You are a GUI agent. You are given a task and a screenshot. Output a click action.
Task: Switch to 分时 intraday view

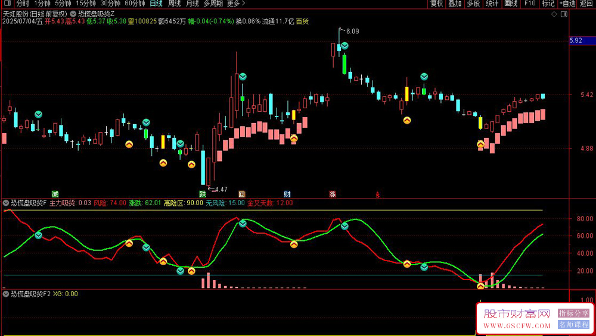(x=23, y=4)
